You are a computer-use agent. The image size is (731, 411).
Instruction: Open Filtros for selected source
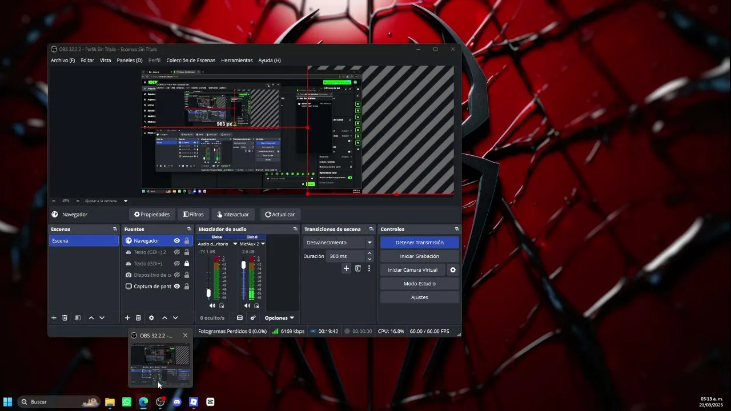tap(193, 215)
